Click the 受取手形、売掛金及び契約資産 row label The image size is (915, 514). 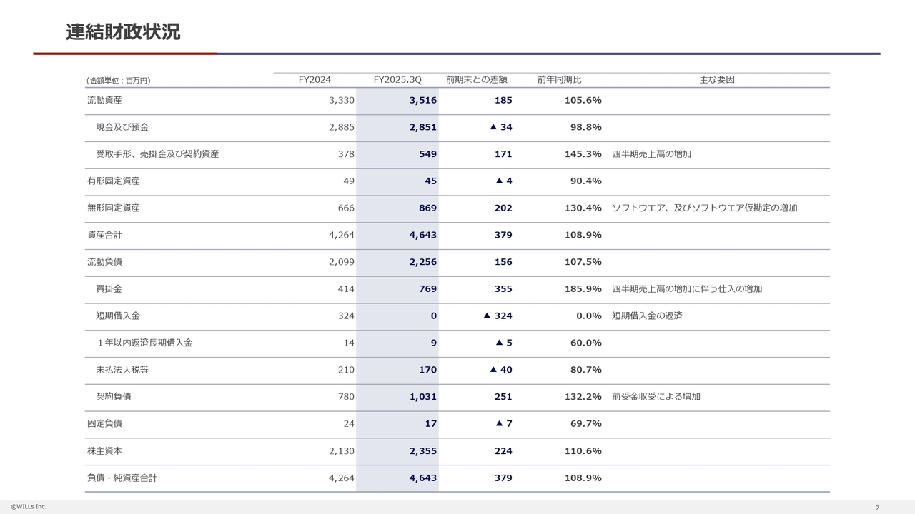(157, 154)
